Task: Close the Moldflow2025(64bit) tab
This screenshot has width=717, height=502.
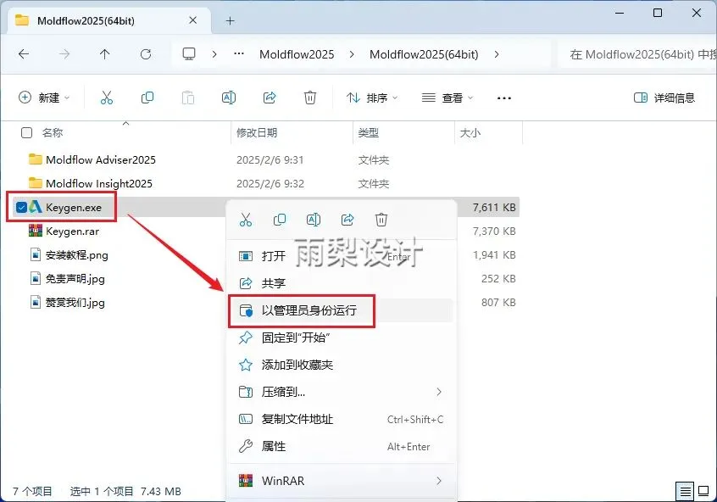Action: click(193, 20)
